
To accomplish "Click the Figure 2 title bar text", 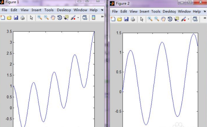I will [123, 3].
